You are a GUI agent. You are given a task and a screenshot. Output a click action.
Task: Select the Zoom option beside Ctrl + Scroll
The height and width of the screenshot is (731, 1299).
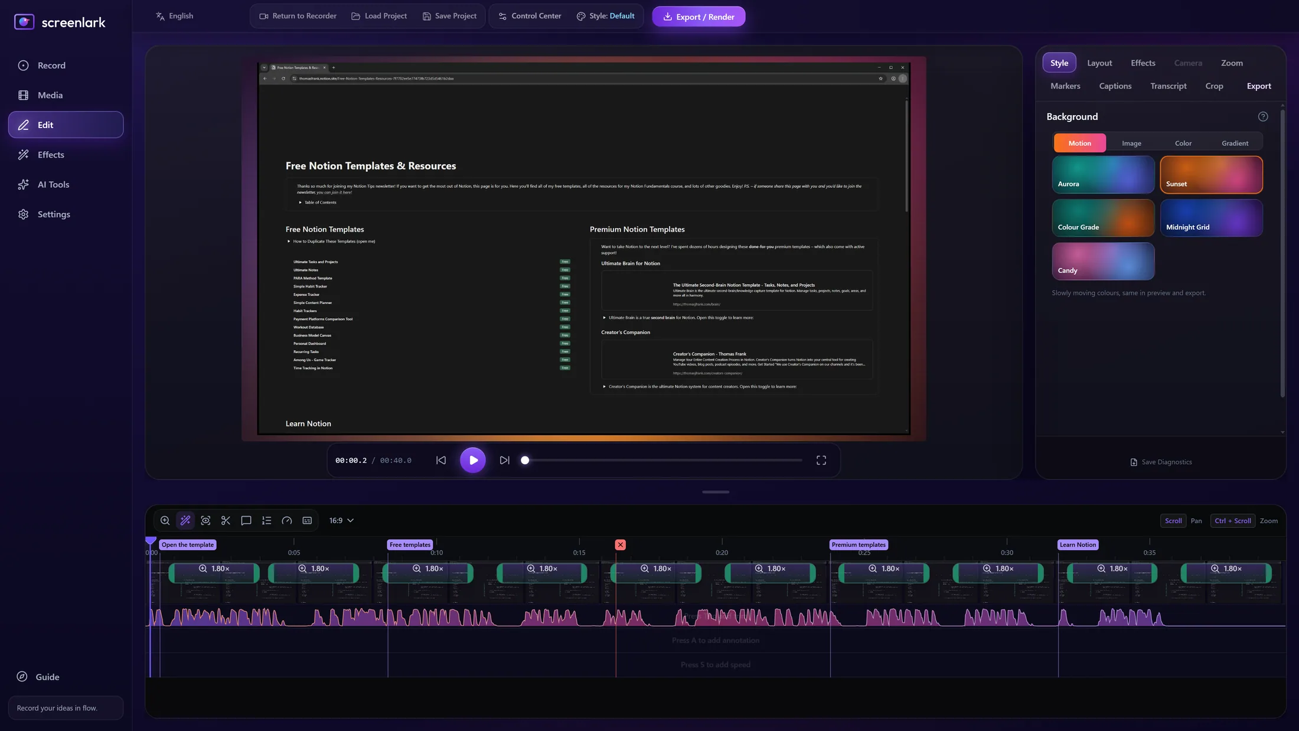tap(1268, 521)
